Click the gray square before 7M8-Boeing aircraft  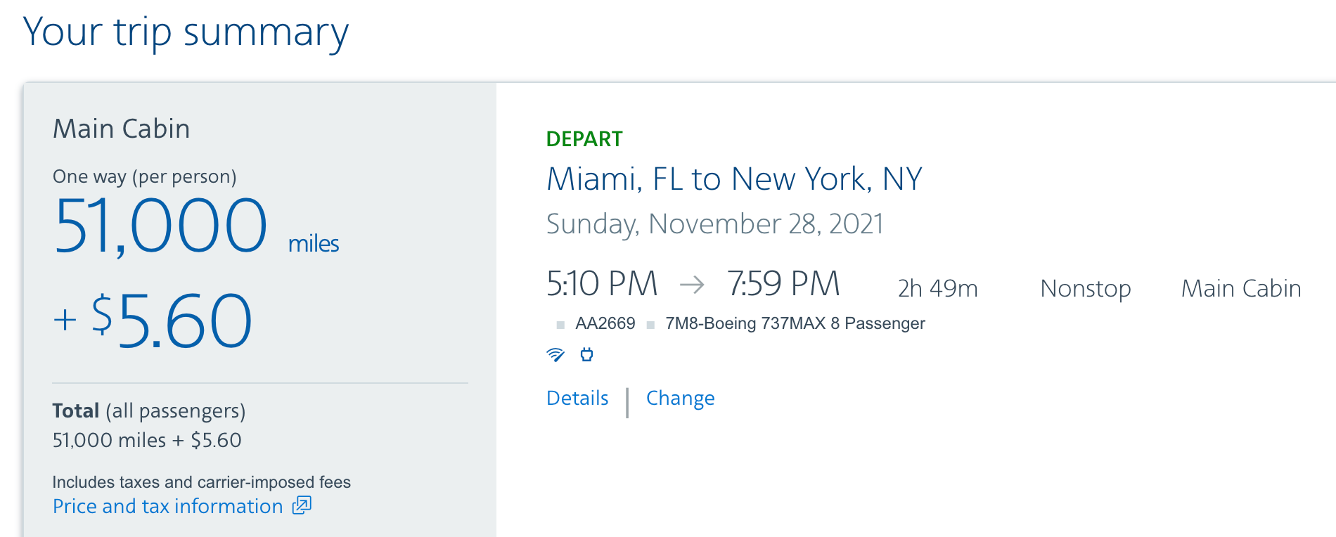click(x=650, y=325)
